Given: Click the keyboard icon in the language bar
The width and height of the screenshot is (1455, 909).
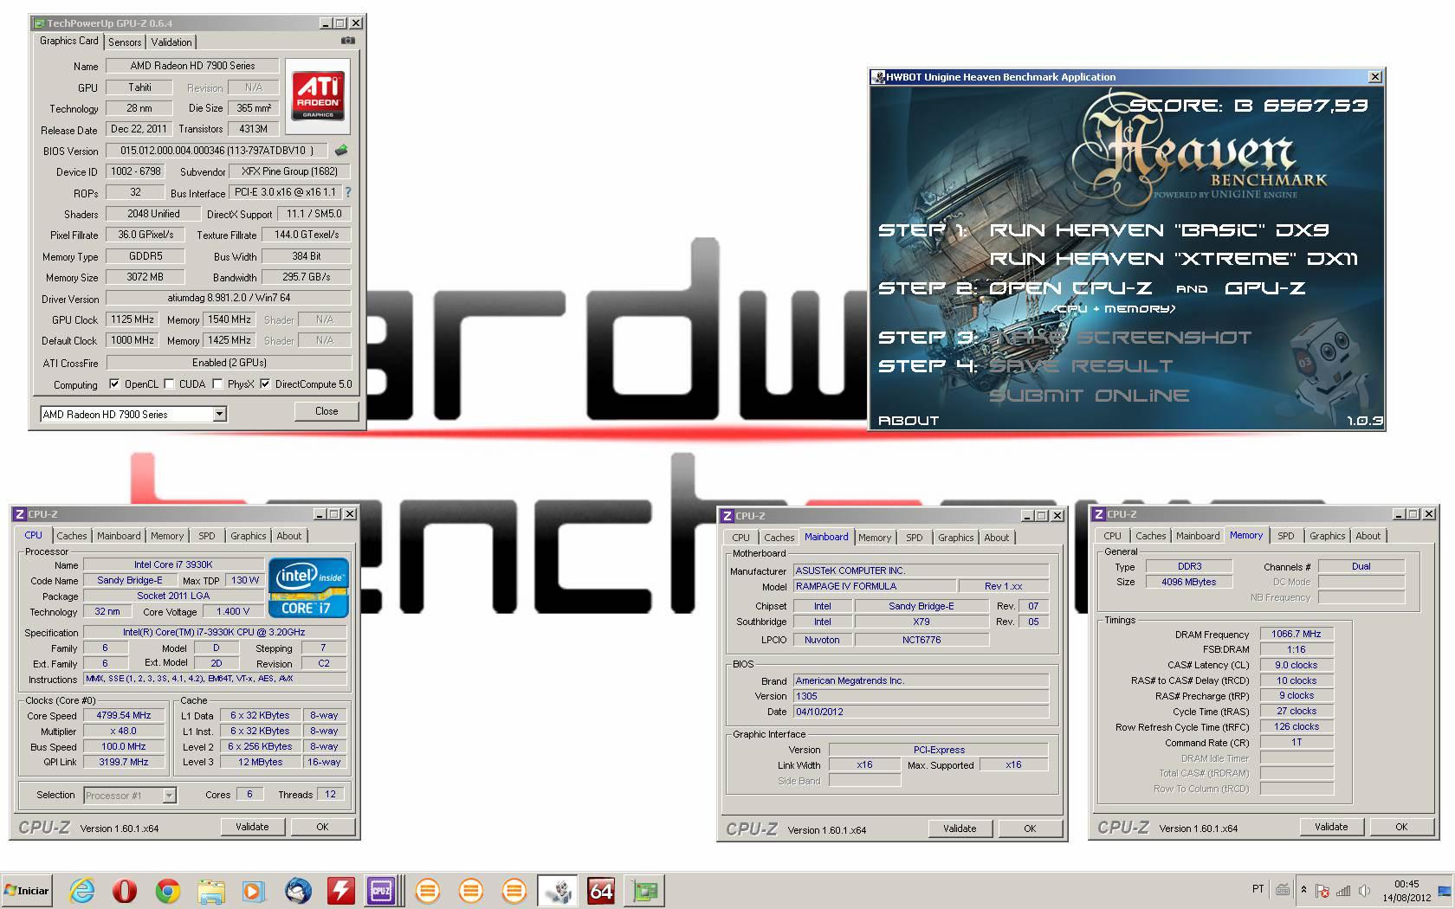Looking at the screenshot, I should [x=1283, y=889].
